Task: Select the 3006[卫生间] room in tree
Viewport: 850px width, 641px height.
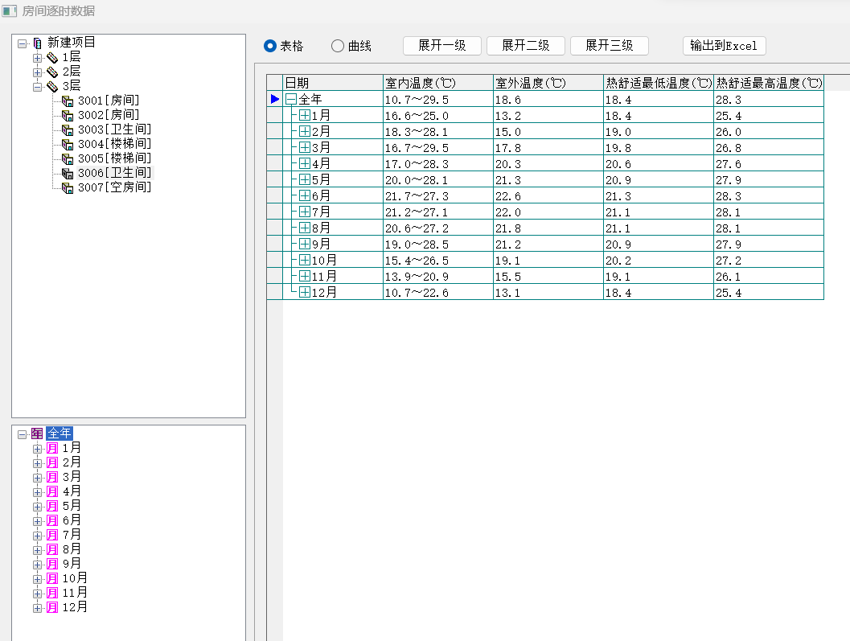Action: [114, 173]
